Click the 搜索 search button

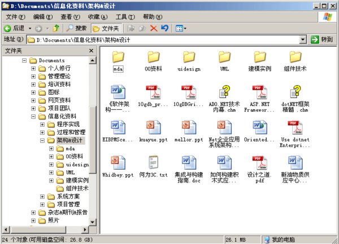tap(76, 28)
